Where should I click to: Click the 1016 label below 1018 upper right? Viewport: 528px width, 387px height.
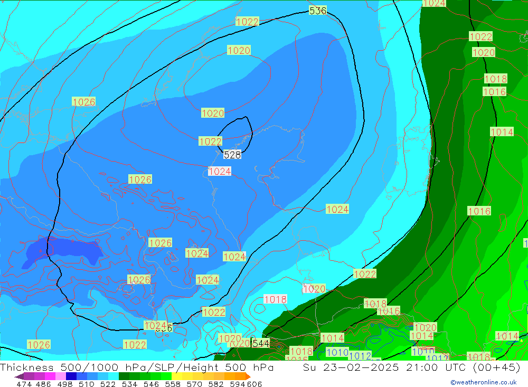[494, 92]
